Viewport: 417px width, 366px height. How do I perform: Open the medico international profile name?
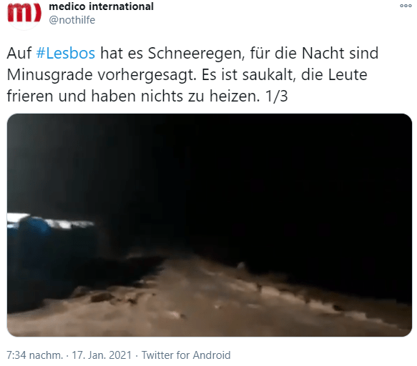point(101,6)
